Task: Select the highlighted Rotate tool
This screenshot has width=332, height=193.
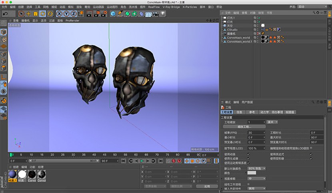Action: (43, 14)
